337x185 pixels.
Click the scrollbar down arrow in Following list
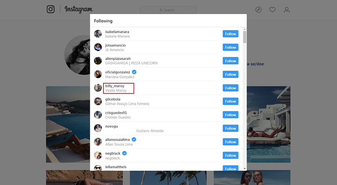pos(245,168)
